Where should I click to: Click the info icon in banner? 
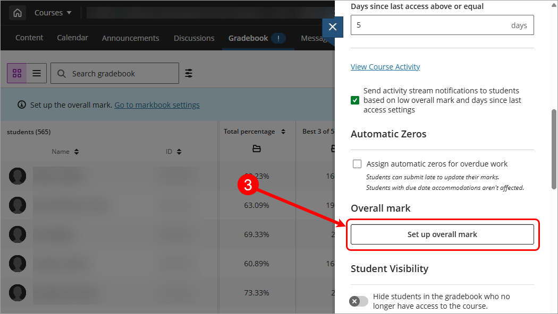pyautogui.click(x=22, y=105)
